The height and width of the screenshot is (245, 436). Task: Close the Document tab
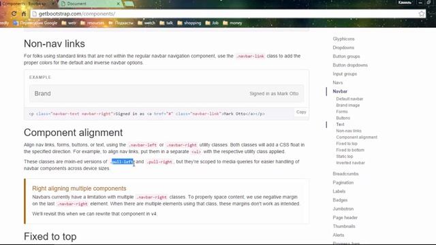(118, 4)
